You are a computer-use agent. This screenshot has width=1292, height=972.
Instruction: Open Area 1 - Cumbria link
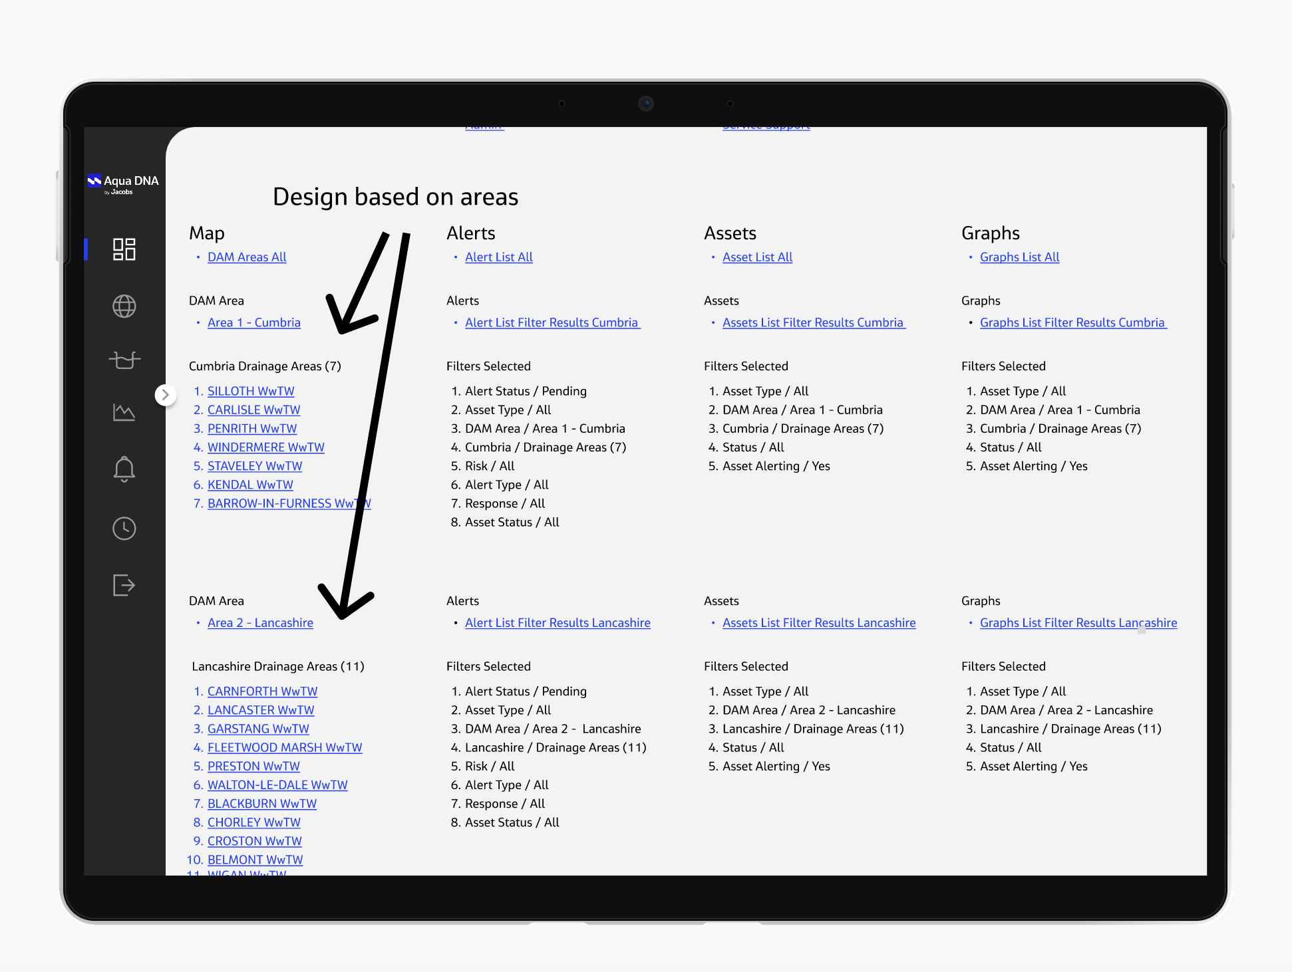coord(253,322)
